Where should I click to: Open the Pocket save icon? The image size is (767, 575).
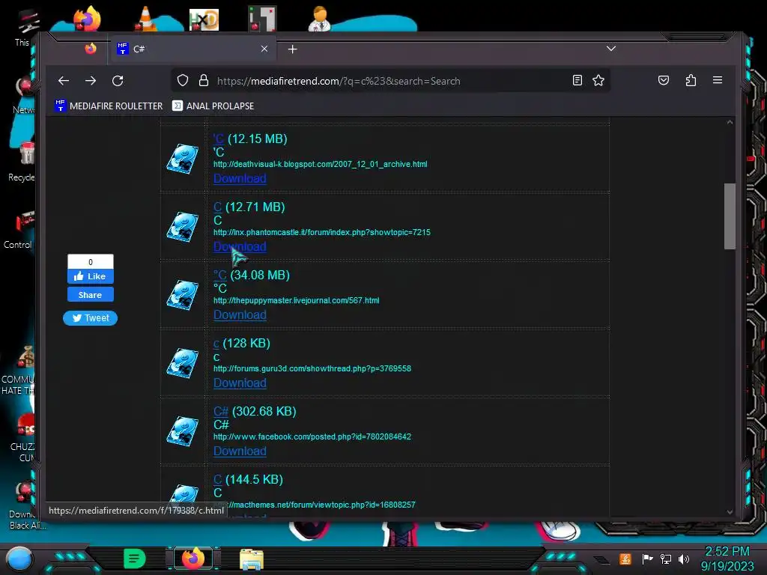(x=664, y=80)
